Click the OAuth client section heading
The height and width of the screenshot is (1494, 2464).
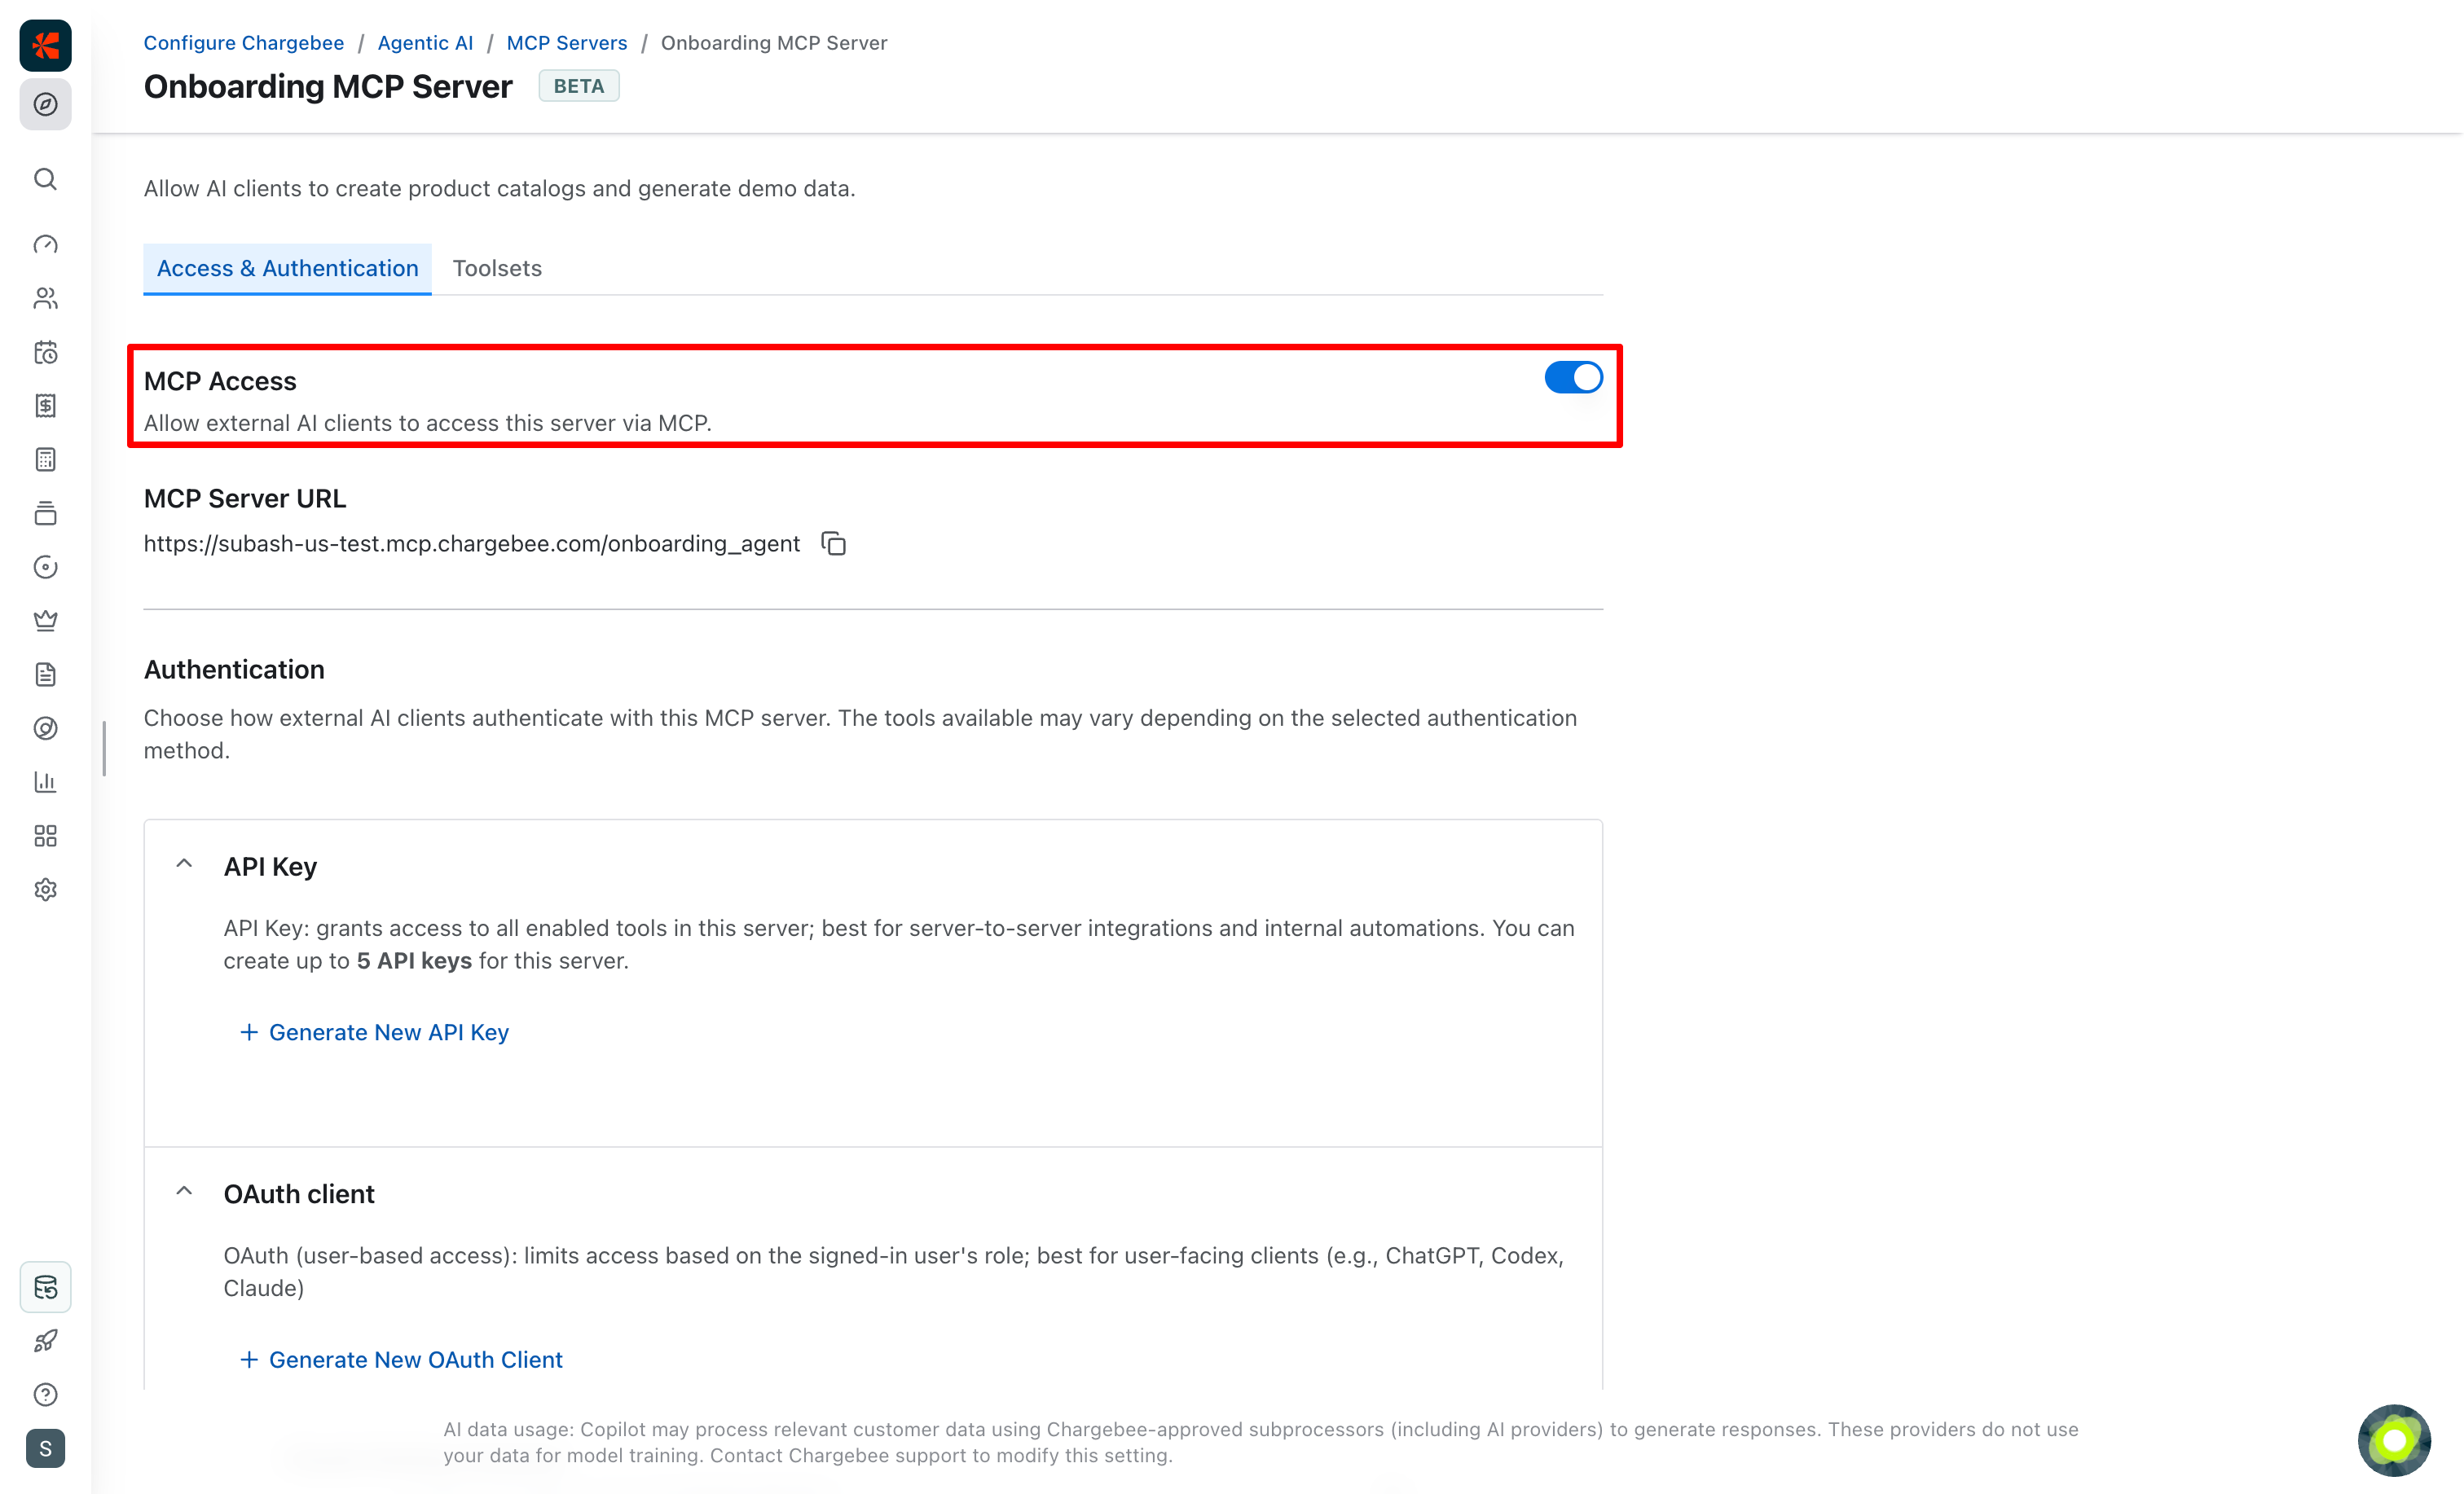[x=299, y=1194]
